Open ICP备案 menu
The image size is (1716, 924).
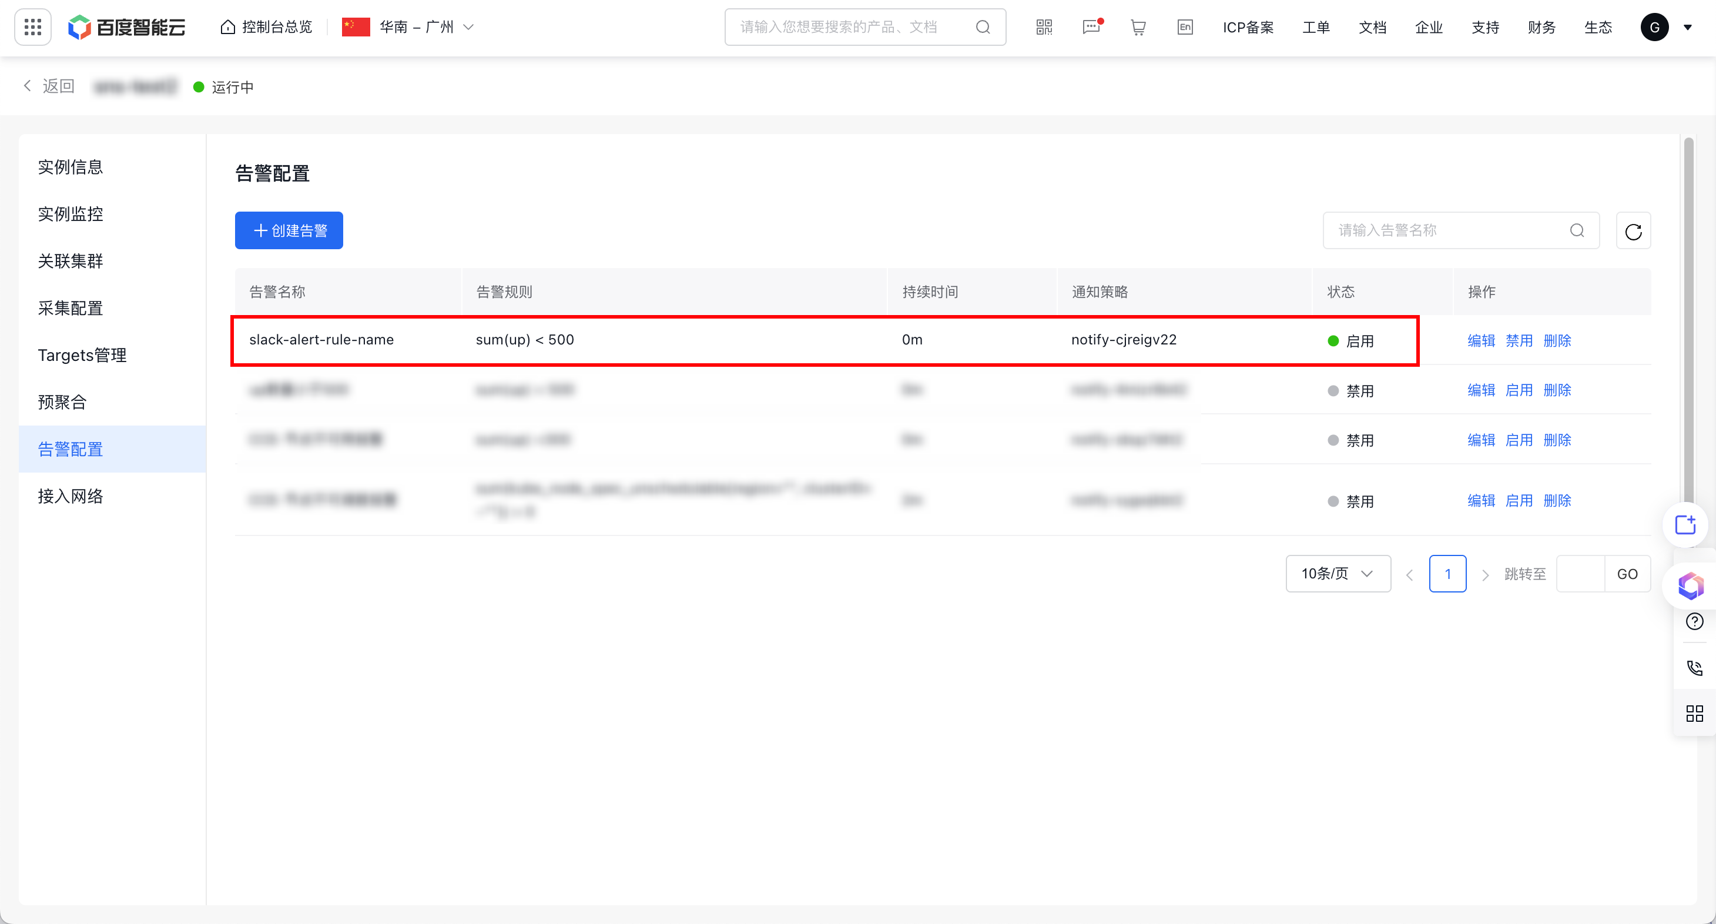point(1248,27)
